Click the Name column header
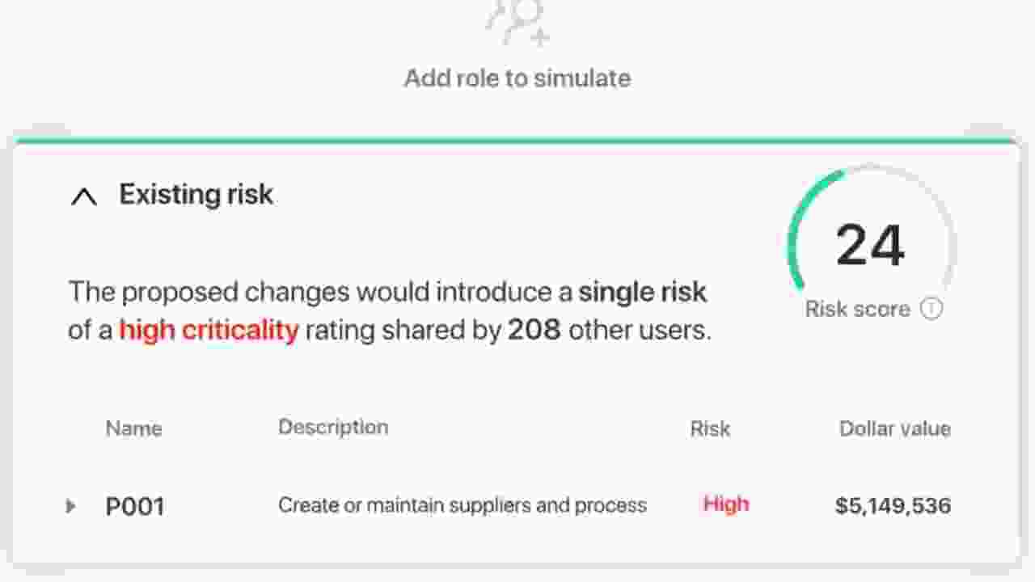Image resolution: width=1035 pixels, height=582 pixels. [x=133, y=428]
